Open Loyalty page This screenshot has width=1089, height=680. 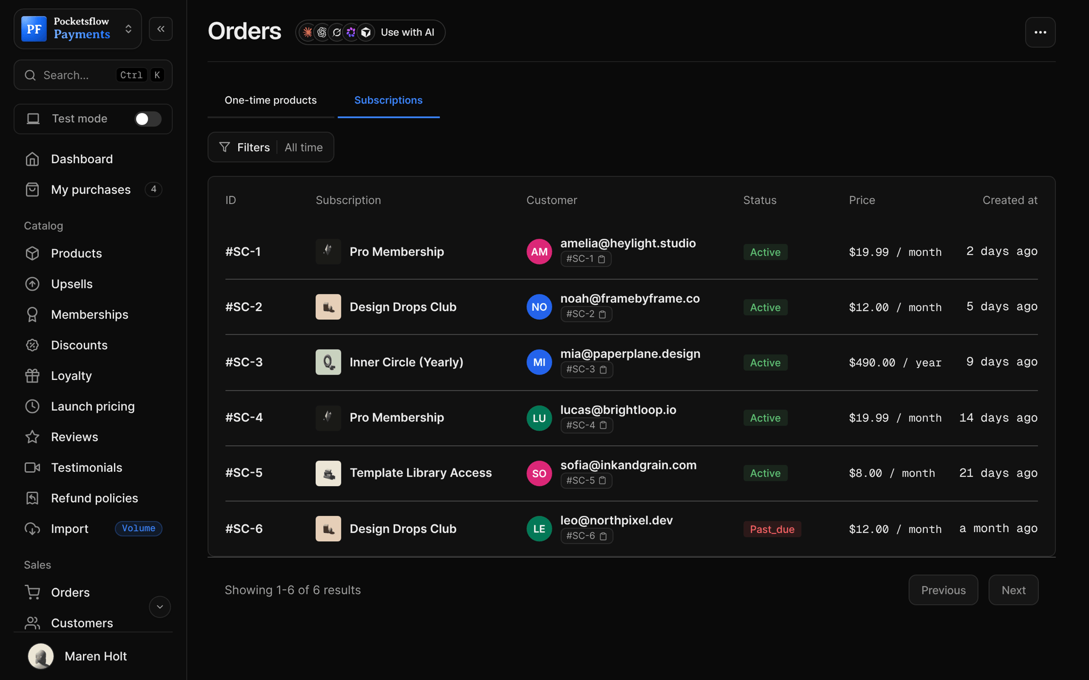(x=71, y=376)
